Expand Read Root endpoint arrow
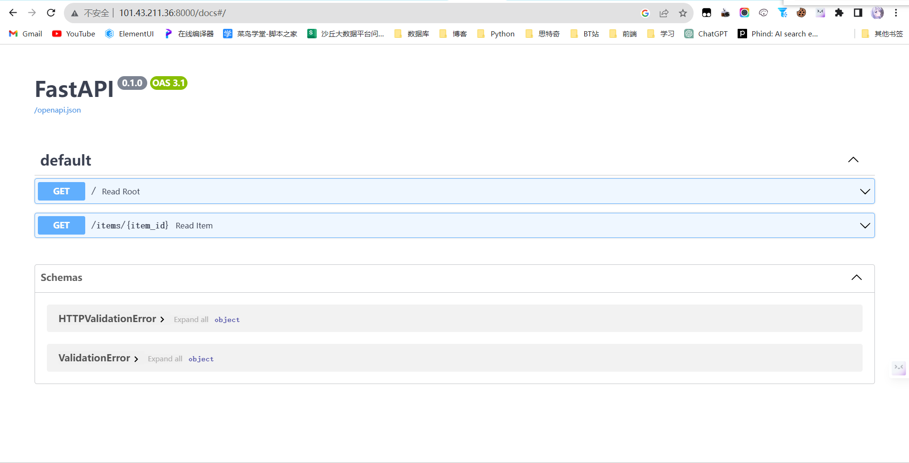 point(865,192)
